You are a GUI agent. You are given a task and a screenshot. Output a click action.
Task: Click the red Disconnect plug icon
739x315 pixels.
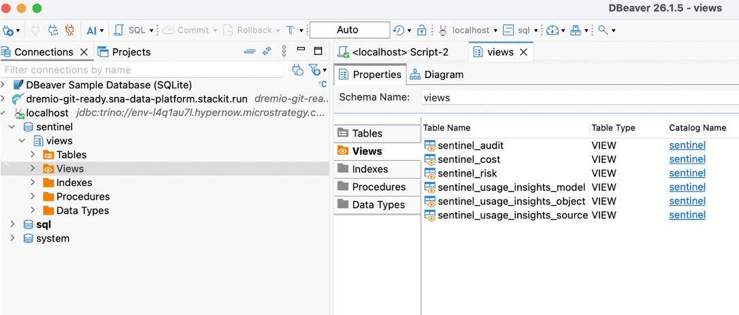[69, 31]
